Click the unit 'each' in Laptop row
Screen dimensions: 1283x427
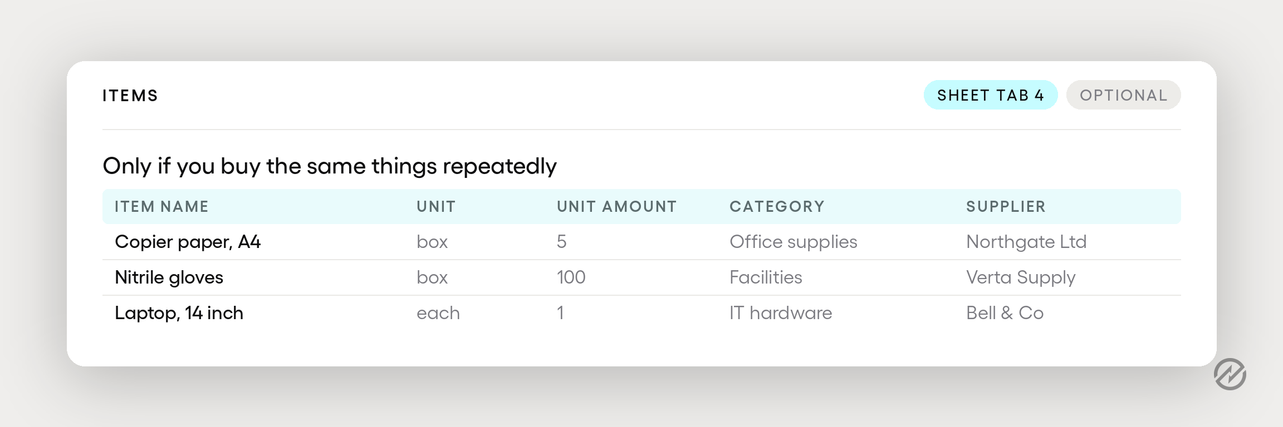438,313
